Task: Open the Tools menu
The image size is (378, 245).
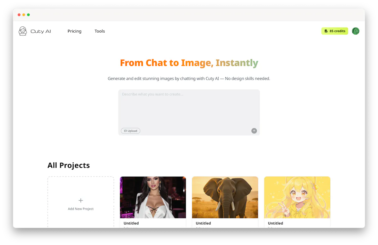Action: 100,31
